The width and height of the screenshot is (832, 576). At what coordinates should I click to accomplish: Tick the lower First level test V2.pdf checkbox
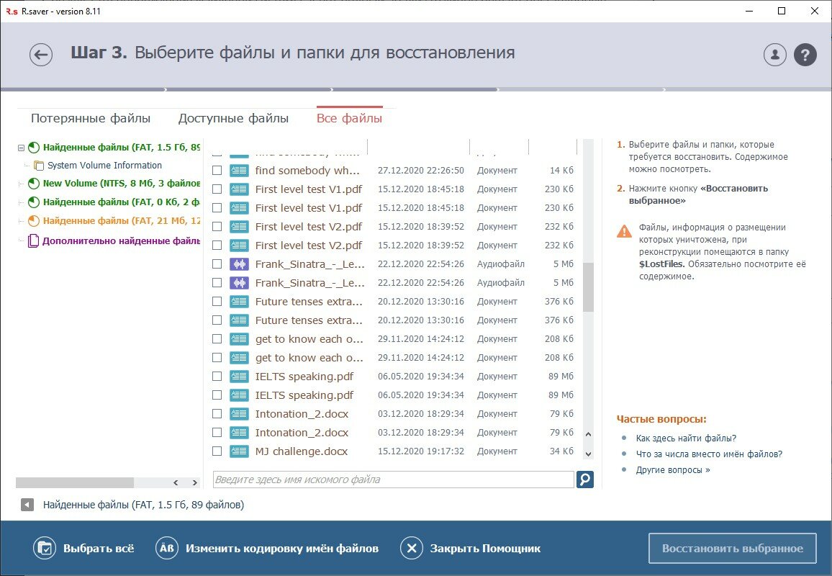point(217,246)
